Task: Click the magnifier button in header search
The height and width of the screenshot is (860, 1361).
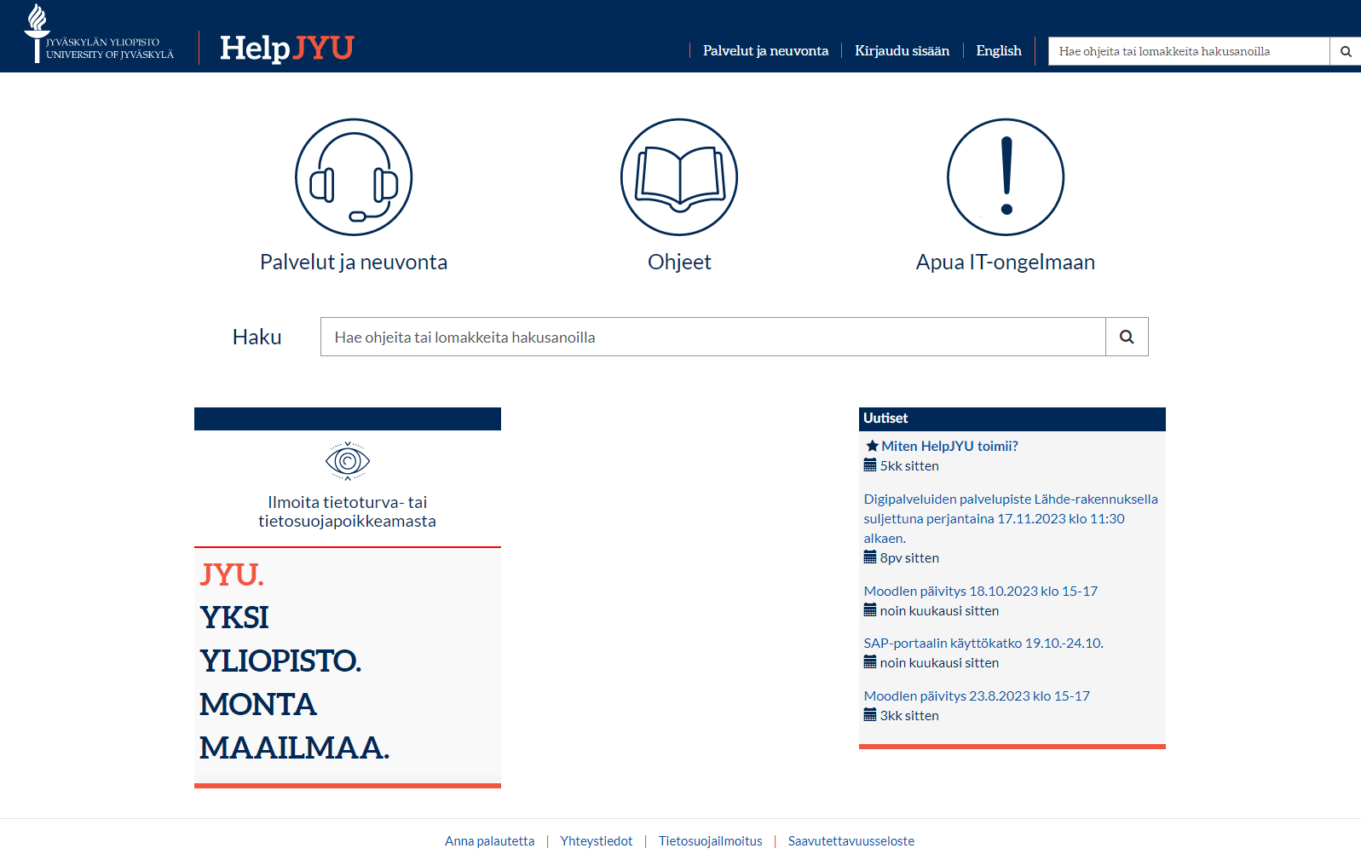Action: click(x=1346, y=51)
